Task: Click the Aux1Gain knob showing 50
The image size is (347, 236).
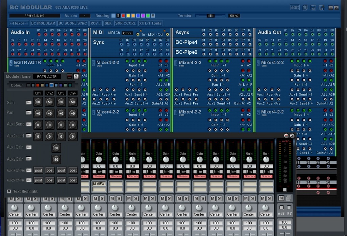Action: tap(56, 148)
